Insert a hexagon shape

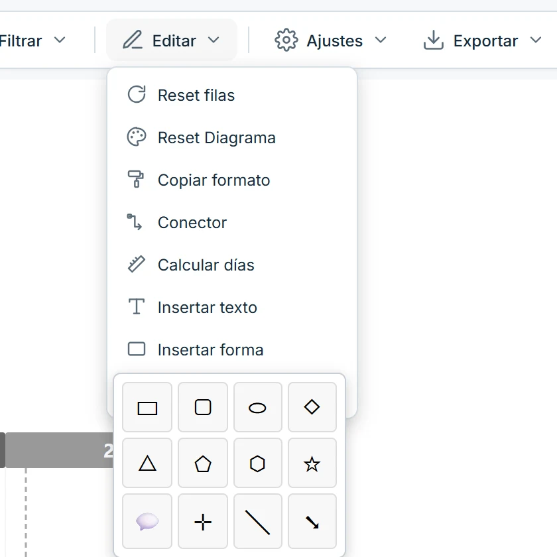point(257,463)
